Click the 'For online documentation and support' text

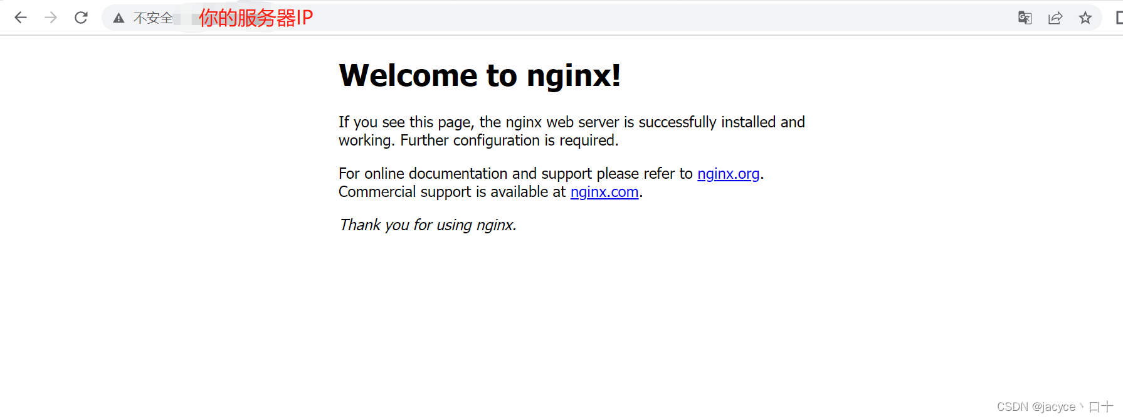tap(465, 174)
